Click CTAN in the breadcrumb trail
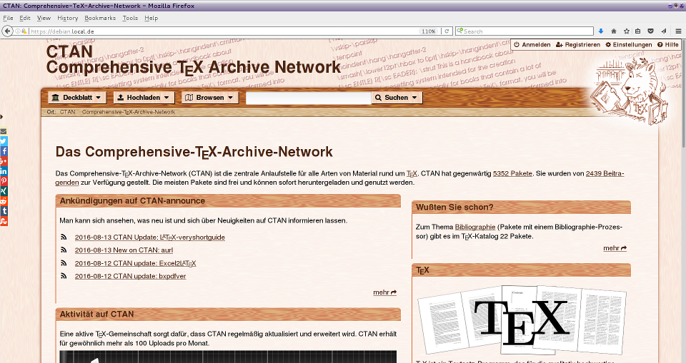 67,112
